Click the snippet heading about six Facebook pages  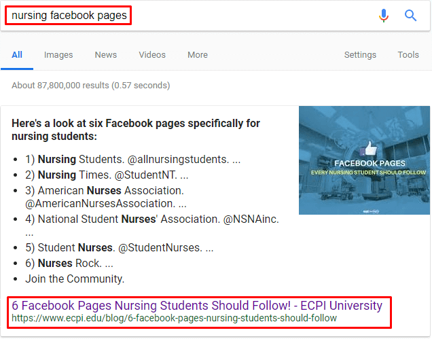point(136,130)
